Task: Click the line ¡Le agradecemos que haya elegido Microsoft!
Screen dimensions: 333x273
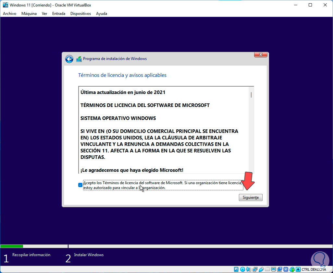Action: tap(132, 170)
